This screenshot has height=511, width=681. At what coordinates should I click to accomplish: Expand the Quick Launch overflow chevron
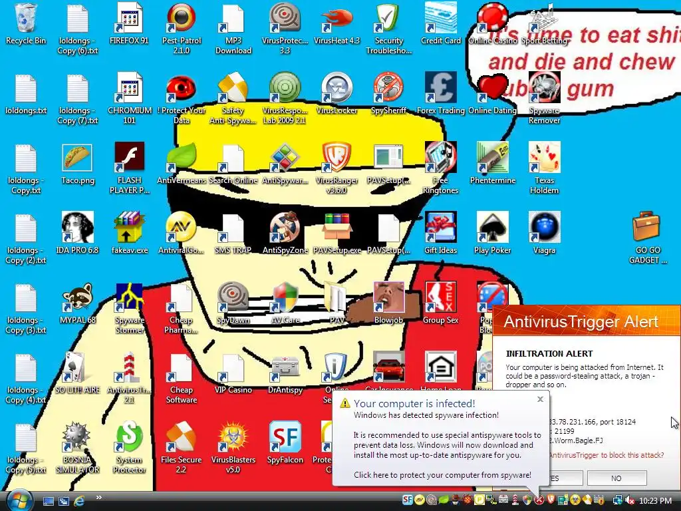click(98, 498)
